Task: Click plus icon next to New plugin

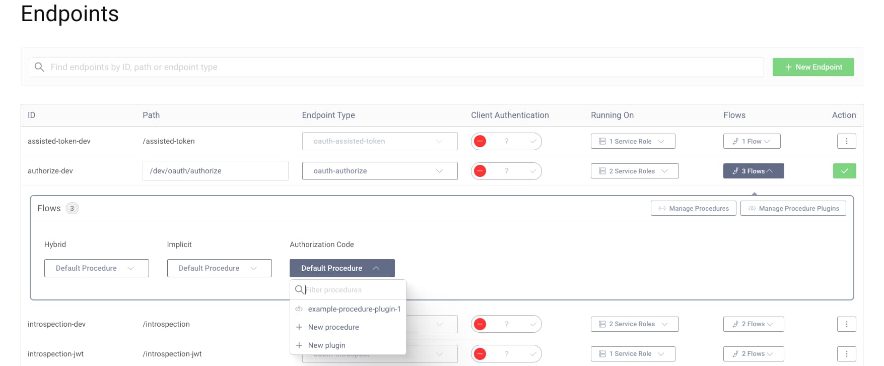Action: 299,345
